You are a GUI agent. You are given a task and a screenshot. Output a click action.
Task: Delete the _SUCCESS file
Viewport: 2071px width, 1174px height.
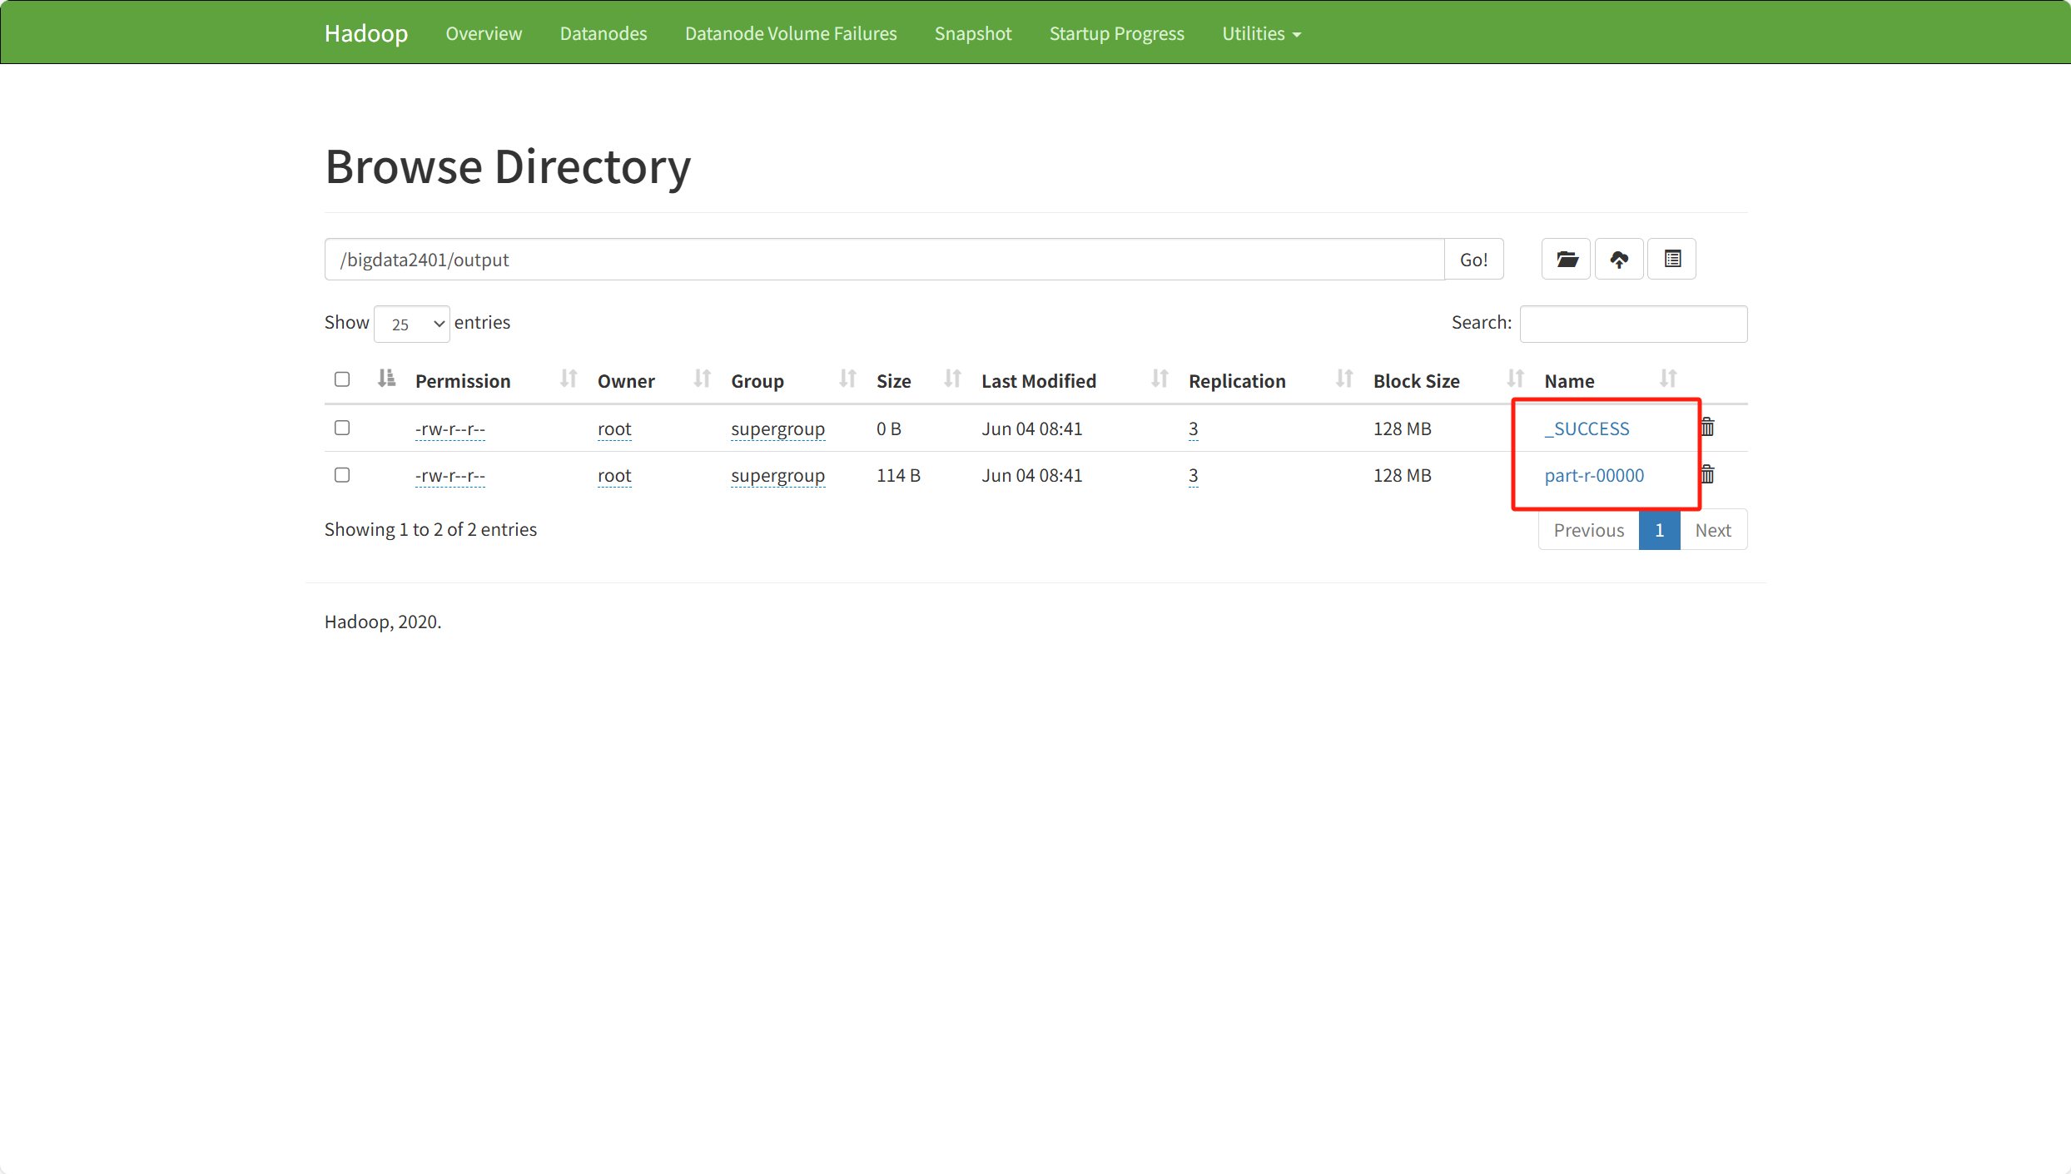(x=1706, y=427)
